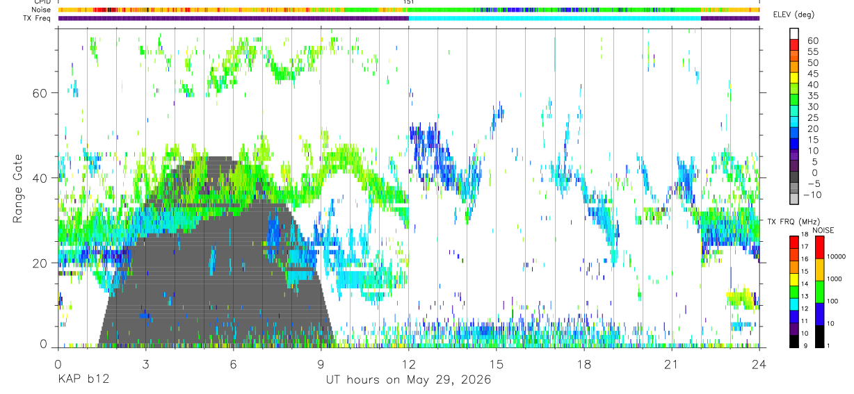The image size is (854, 394).
Task: Click the NOISE scale value '10000'
Action: pyautogui.click(x=837, y=256)
